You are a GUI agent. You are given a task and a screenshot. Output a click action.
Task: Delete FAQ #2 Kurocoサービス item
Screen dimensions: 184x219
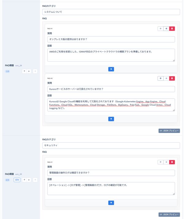click(x=172, y=78)
